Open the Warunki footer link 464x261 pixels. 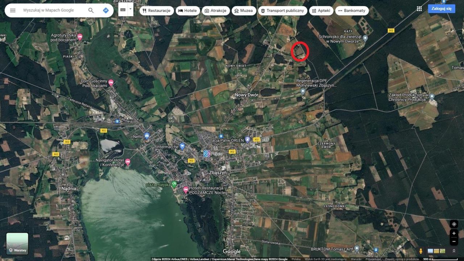pos(356,259)
